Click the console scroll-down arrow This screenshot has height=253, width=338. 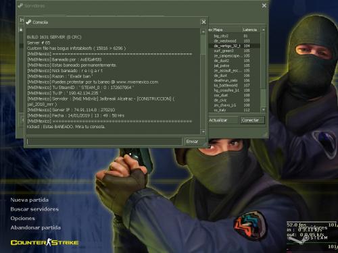click(x=203, y=132)
